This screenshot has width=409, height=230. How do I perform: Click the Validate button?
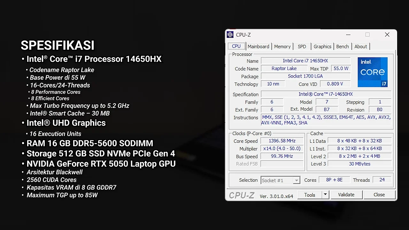[346, 195]
